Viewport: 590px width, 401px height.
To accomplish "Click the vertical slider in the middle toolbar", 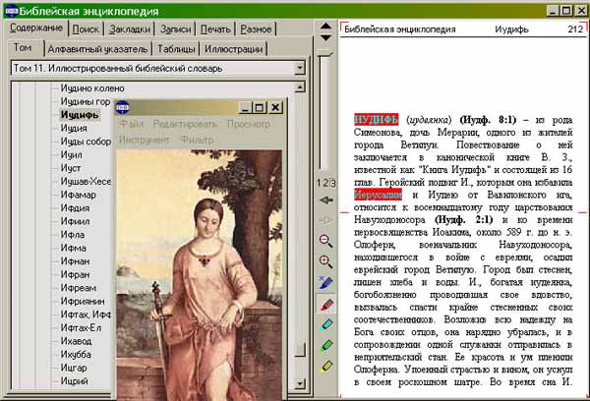I will click(325, 108).
